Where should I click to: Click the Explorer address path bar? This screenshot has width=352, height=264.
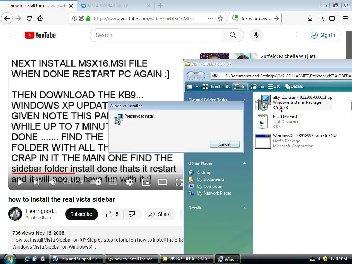click(x=281, y=76)
